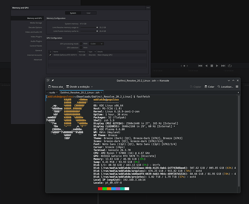Click the 26.4 GB Fusion cache value
This screenshot has width=249, height=204.
click(x=103, y=31)
